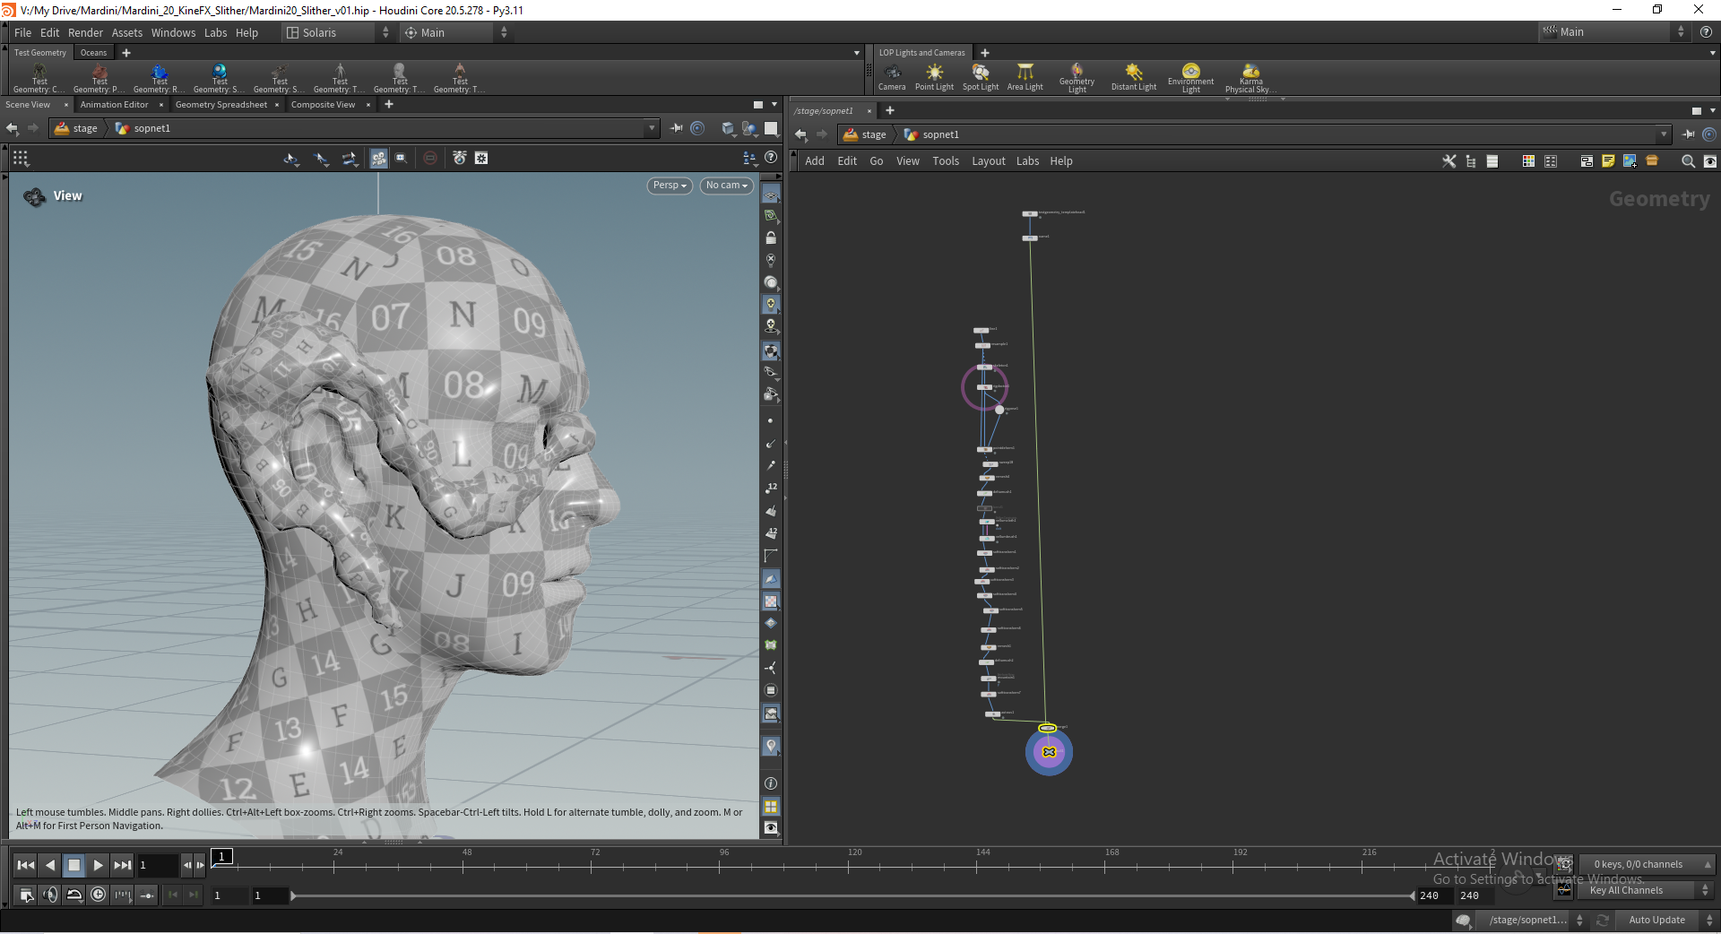
Task: Add a Geometry Light from the shelf
Action: [x=1077, y=78]
